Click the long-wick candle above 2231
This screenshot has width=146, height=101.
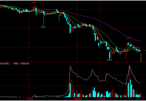[x=44, y=19]
